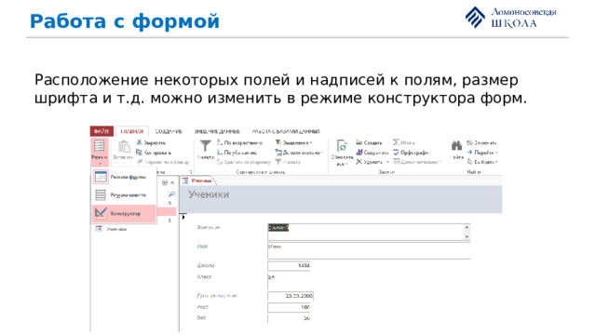
Task: Open Дополнительно in the Записи group
Action: [x=417, y=162]
